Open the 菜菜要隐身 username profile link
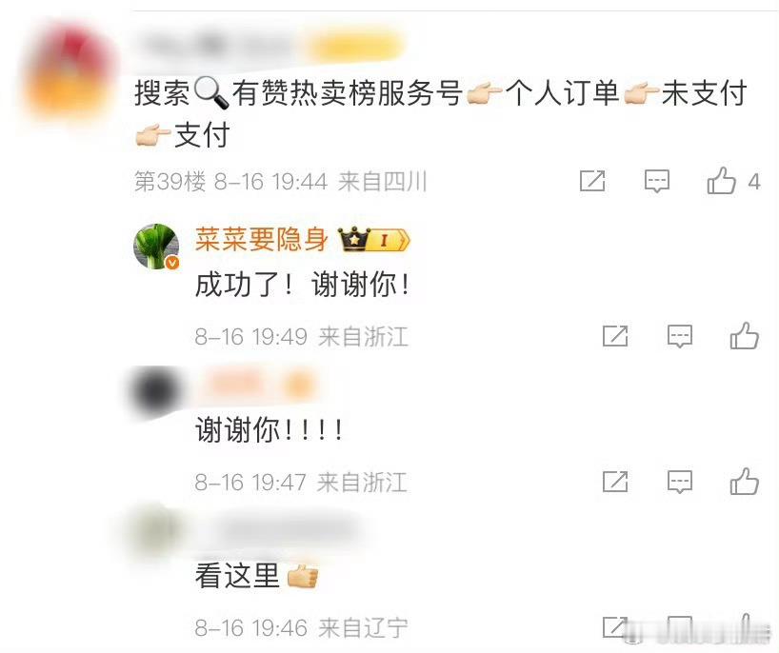The width and height of the screenshot is (779, 653). tap(261, 240)
